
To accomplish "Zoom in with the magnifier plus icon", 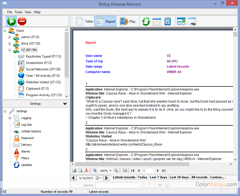I will 95,170.
